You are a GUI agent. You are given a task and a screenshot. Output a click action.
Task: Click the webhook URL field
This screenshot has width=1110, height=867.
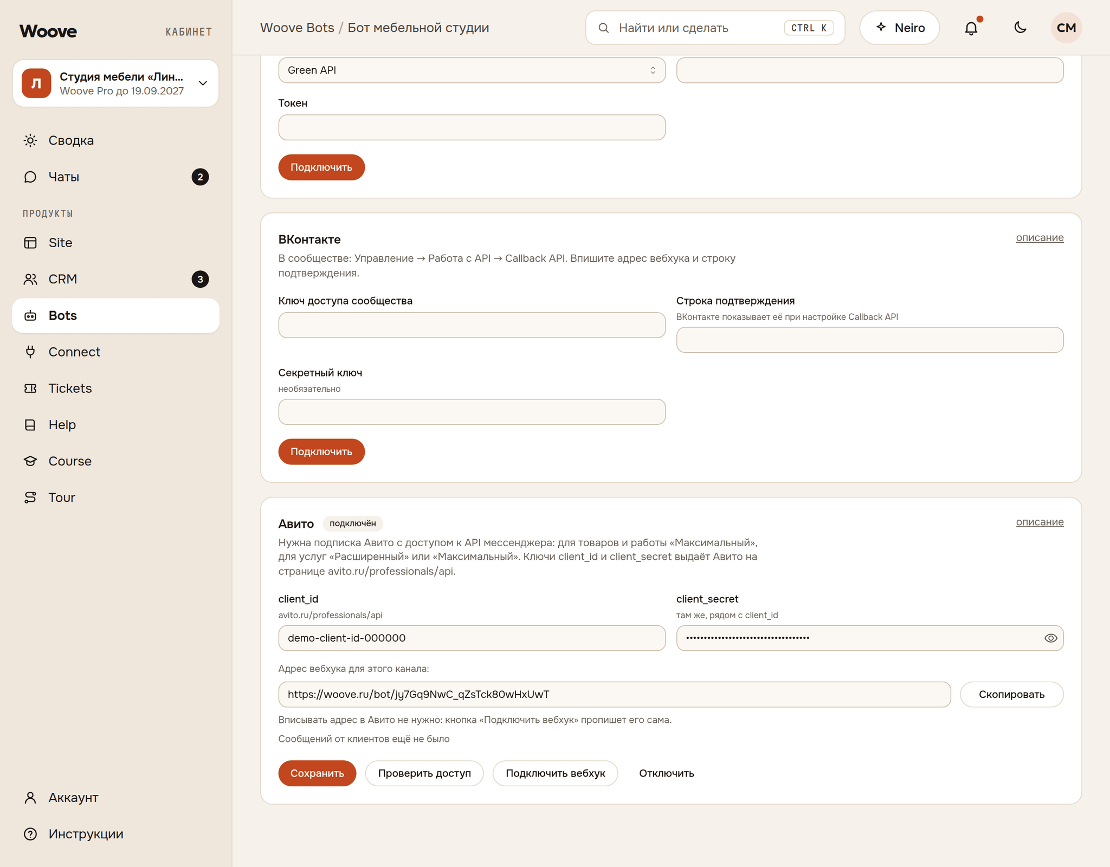pos(614,694)
